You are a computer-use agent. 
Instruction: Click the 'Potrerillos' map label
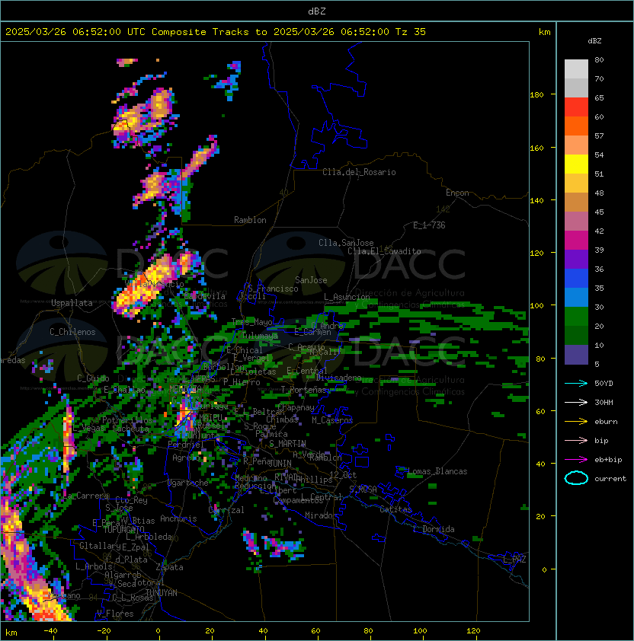[x=127, y=420]
